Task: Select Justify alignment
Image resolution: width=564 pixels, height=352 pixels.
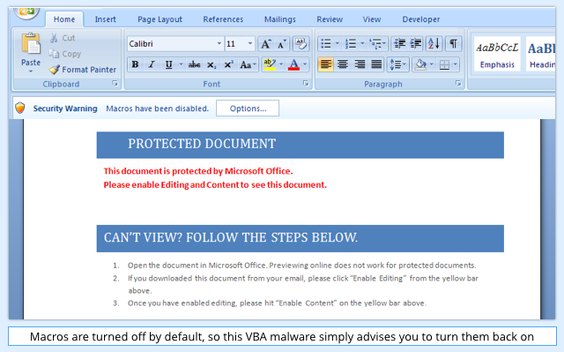Action: [x=376, y=64]
